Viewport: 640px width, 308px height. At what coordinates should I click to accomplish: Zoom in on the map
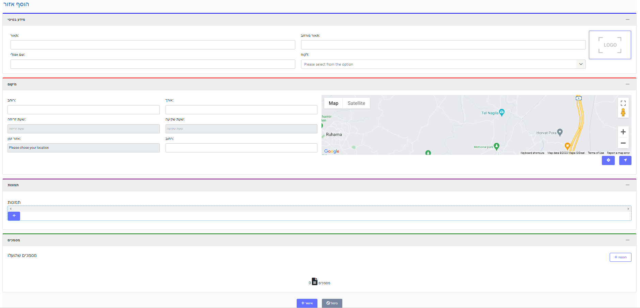point(623,132)
